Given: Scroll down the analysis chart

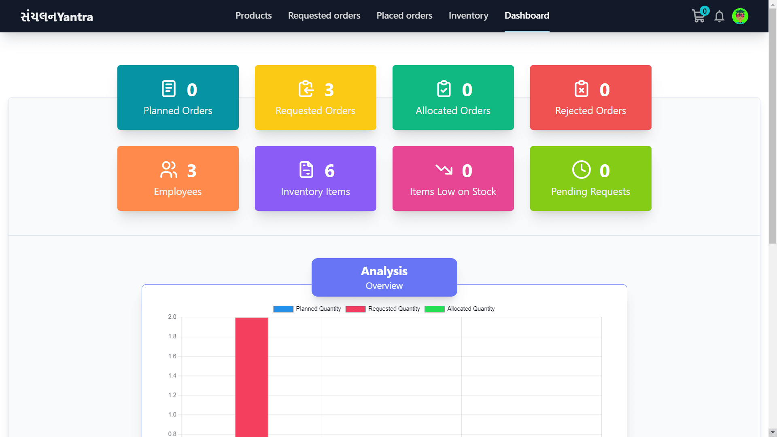Looking at the screenshot, I should pos(773,432).
